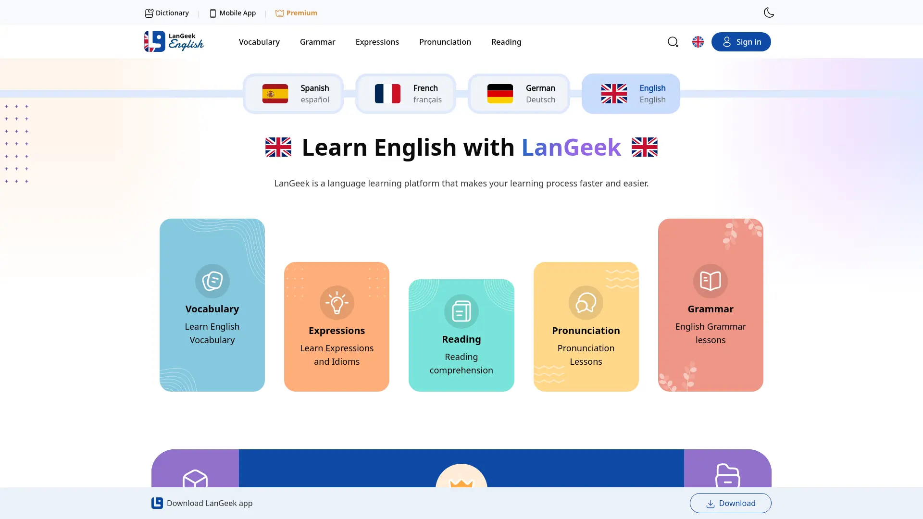Click the orange crown icon beside Premium
The image size is (923, 519).
click(x=280, y=13)
